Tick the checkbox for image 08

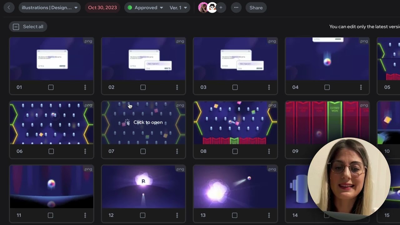[235, 151]
